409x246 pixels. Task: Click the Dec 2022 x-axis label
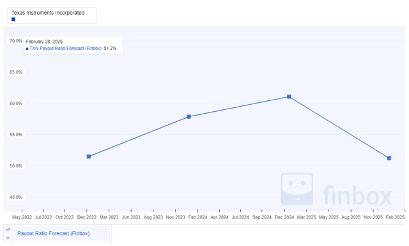coord(87,217)
